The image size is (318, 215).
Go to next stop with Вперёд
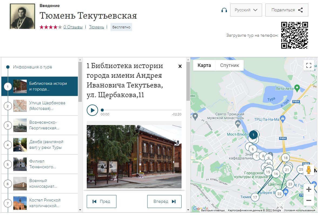[x=164, y=201]
